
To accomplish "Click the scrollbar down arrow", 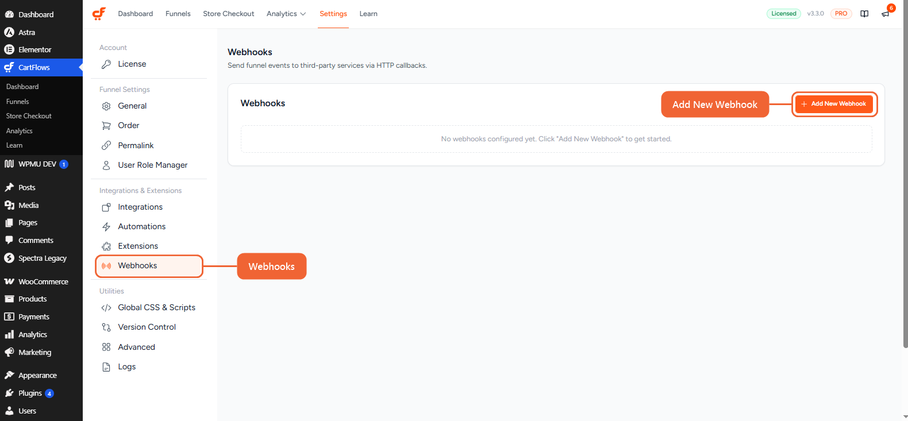I will point(906,417).
